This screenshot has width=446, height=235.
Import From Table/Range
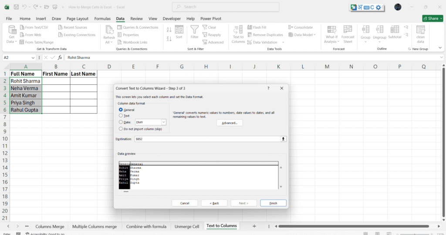37,42
